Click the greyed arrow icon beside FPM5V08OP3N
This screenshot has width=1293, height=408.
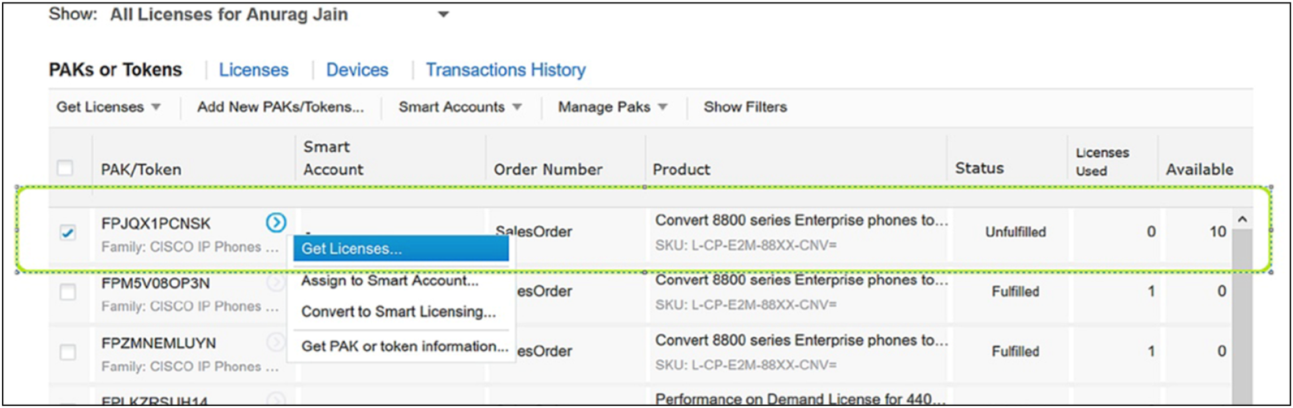(x=275, y=283)
